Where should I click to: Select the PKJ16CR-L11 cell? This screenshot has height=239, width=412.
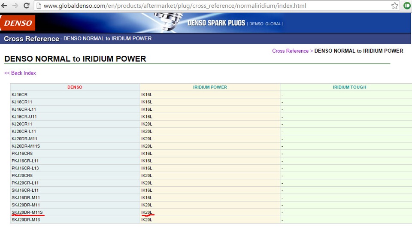click(x=75, y=161)
